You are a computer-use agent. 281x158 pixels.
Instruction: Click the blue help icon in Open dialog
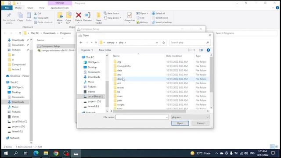pos(208,50)
